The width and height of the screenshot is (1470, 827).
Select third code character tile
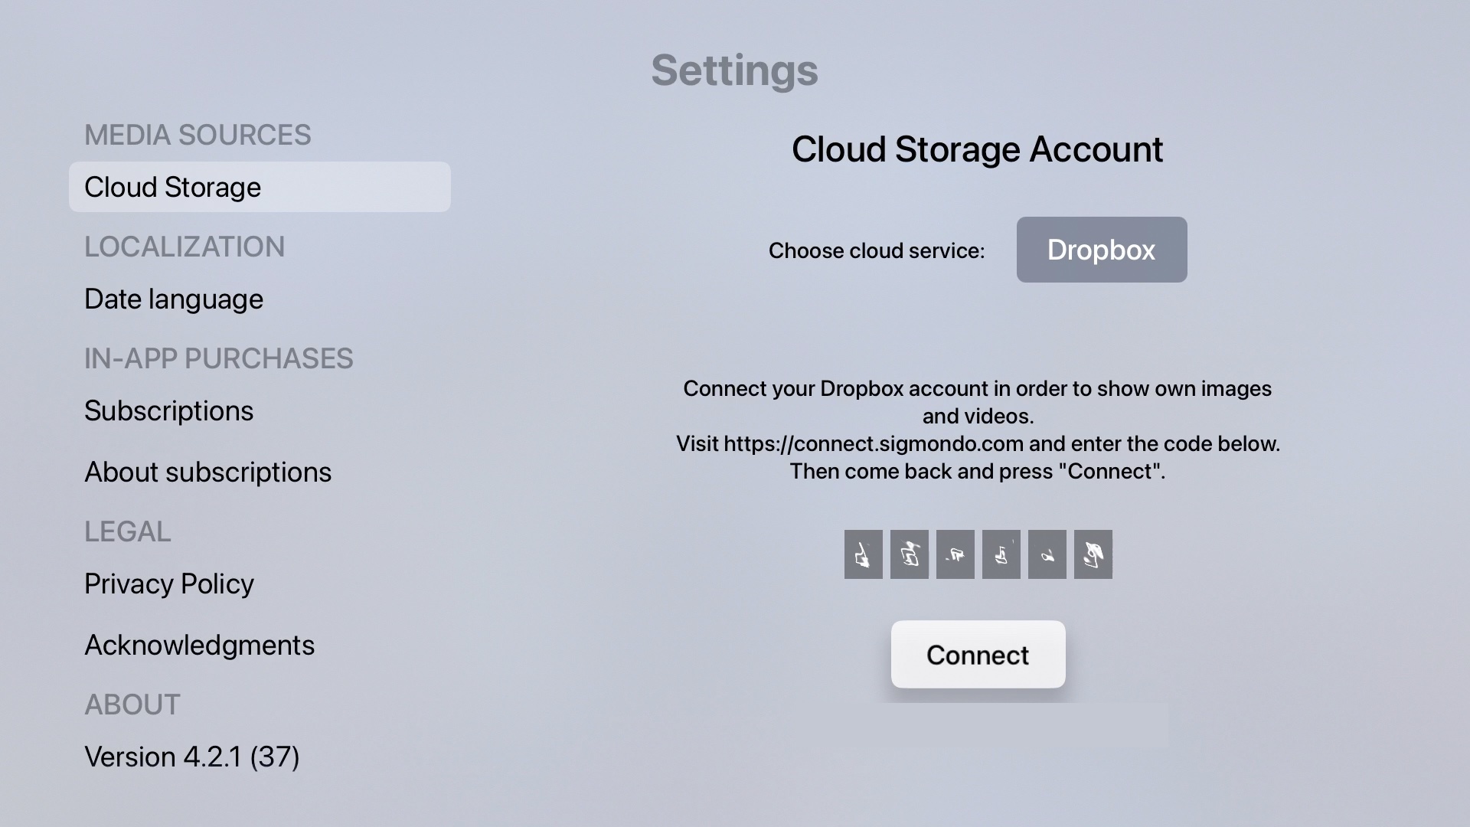[x=955, y=554]
